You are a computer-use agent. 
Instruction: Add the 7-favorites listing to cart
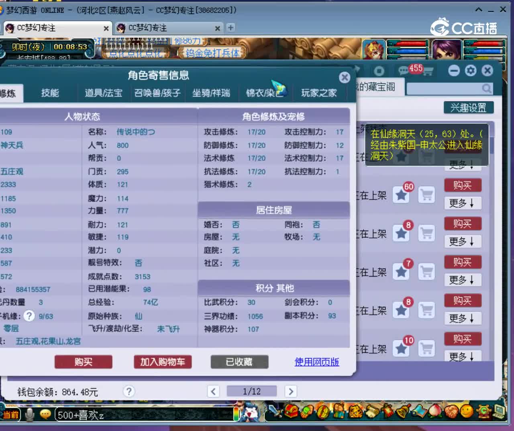point(426,272)
